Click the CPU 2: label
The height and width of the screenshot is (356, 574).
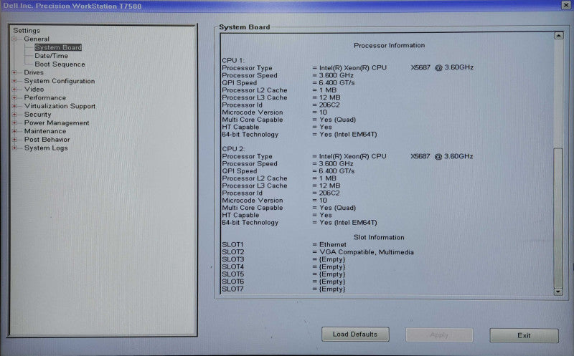pos(232,149)
